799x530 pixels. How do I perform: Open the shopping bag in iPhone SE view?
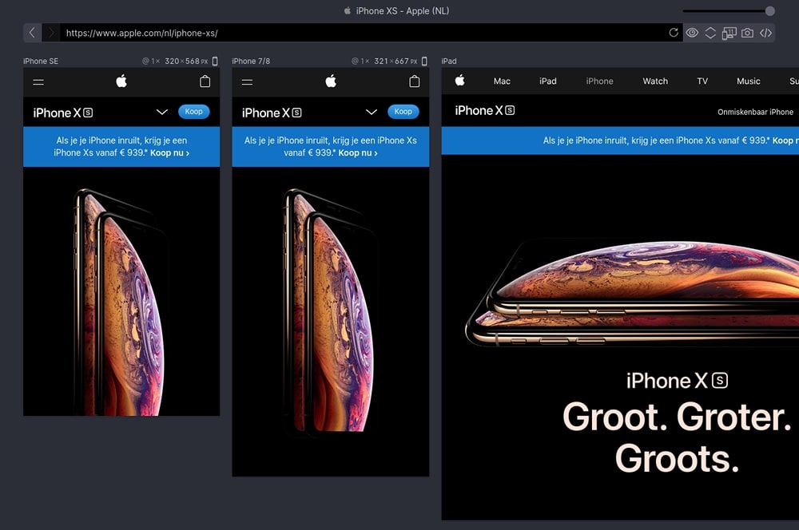tap(205, 81)
